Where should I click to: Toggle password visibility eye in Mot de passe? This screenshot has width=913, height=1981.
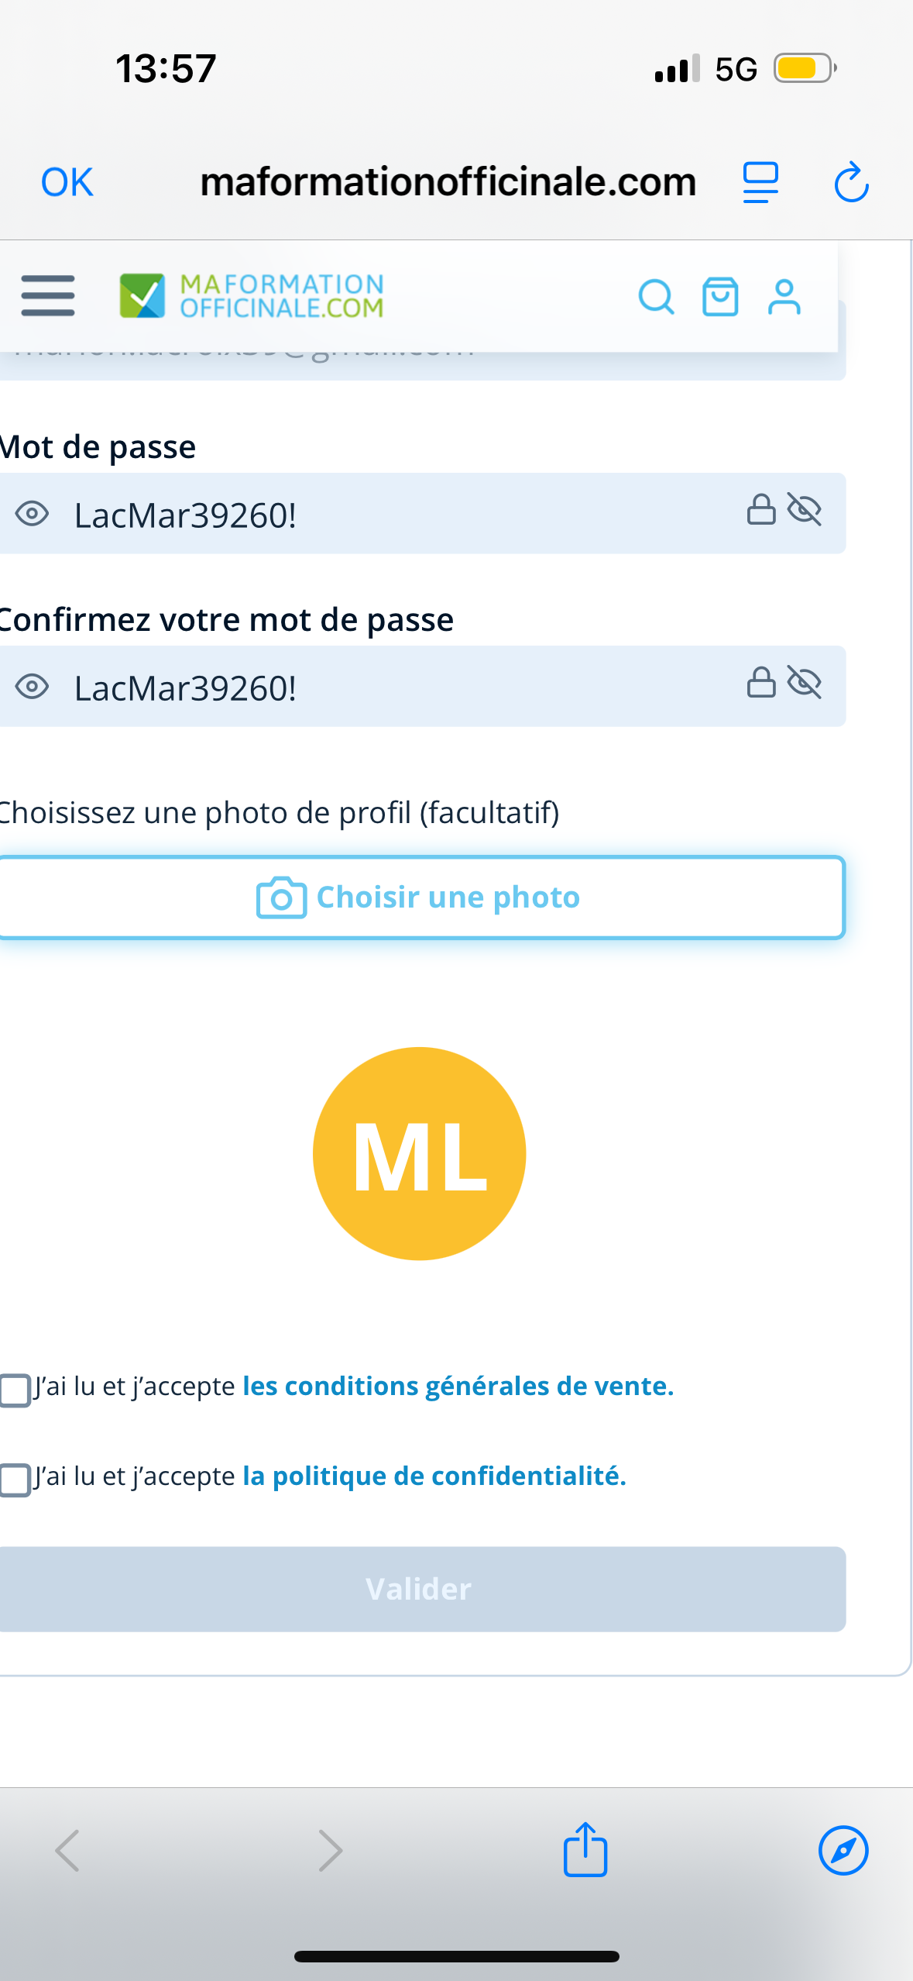pos(33,514)
